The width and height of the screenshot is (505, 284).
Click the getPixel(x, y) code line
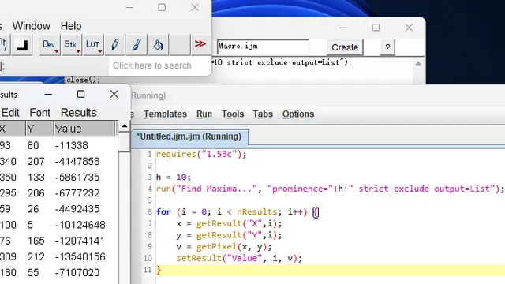click(x=224, y=247)
